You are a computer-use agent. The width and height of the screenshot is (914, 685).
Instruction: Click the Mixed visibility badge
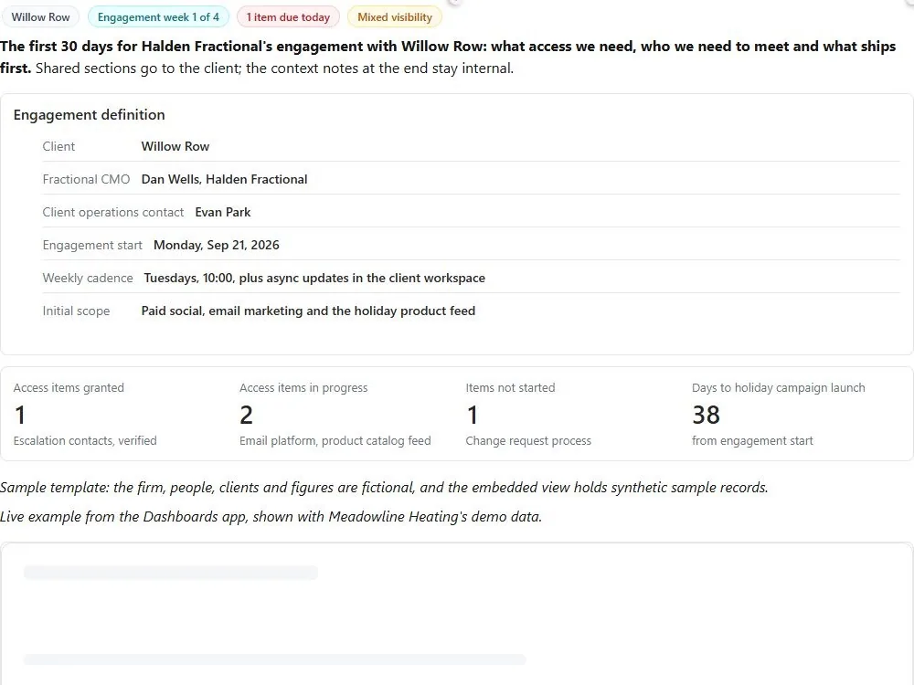coord(395,16)
